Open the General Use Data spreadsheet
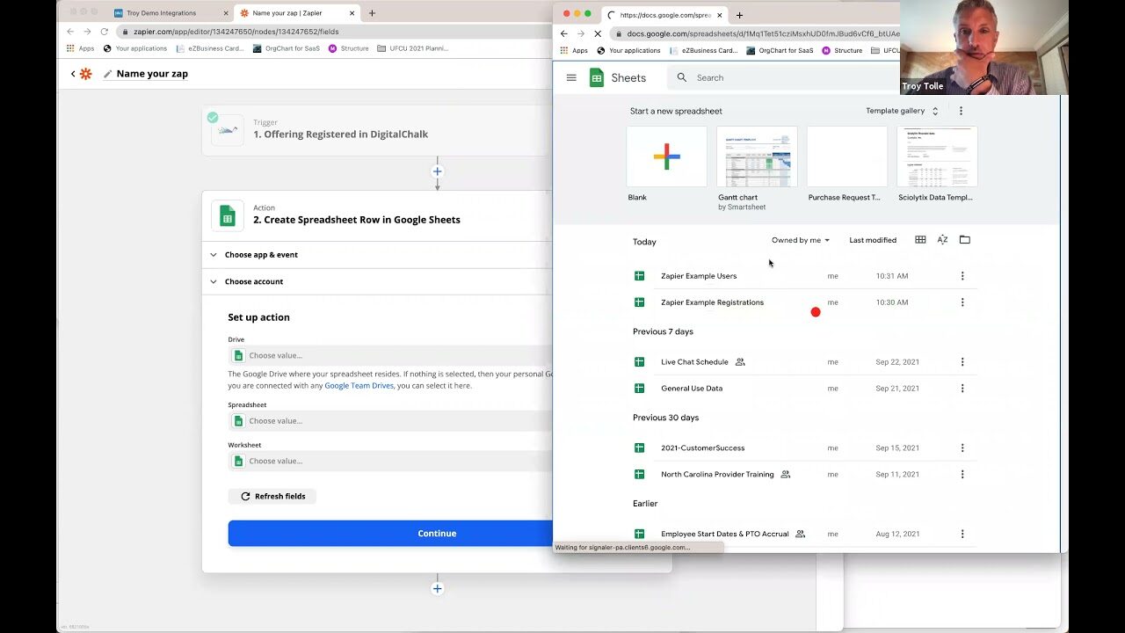 pos(692,389)
